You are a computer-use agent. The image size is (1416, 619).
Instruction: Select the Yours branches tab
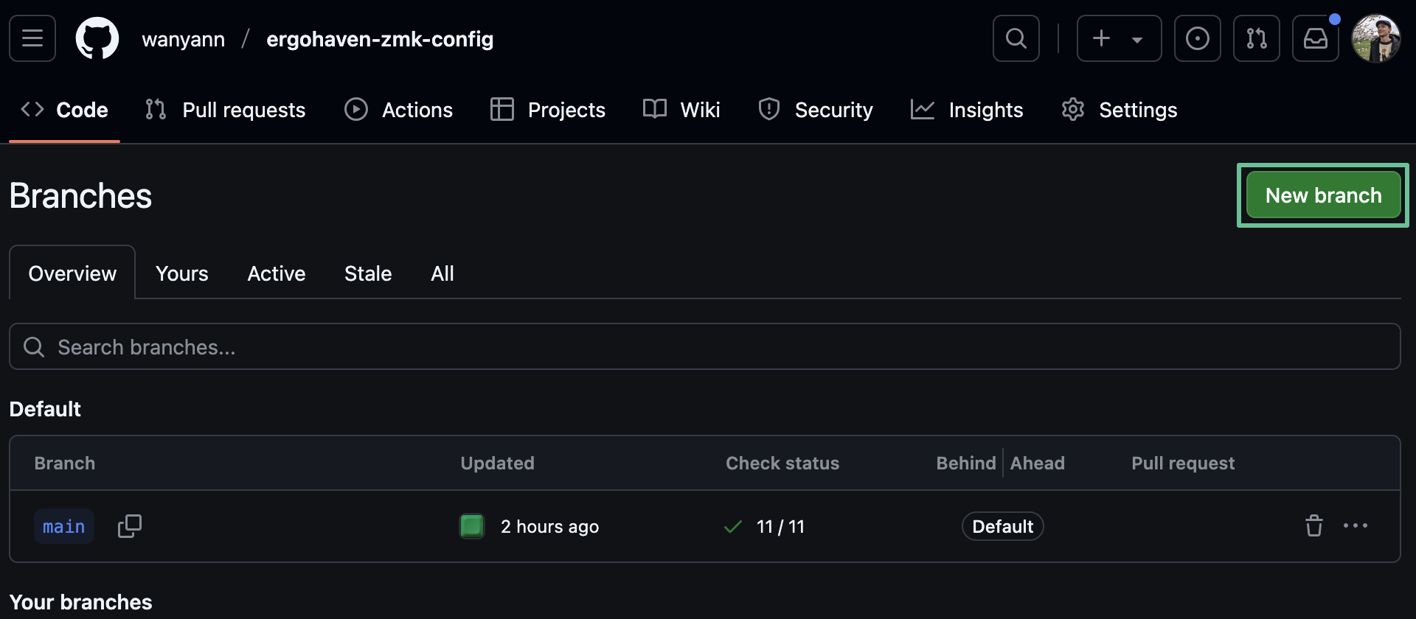[181, 273]
